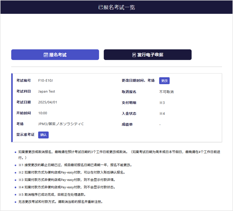Click the 已报名考试一览 page title
Image resolution: width=233 pixels, height=211 pixels.
pos(116,7)
